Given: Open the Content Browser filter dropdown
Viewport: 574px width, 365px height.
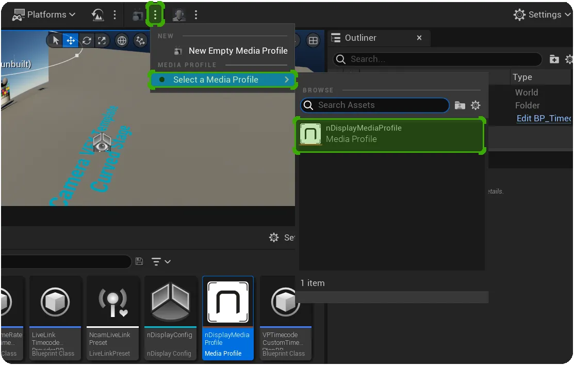Looking at the screenshot, I should click(x=161, y=262).
